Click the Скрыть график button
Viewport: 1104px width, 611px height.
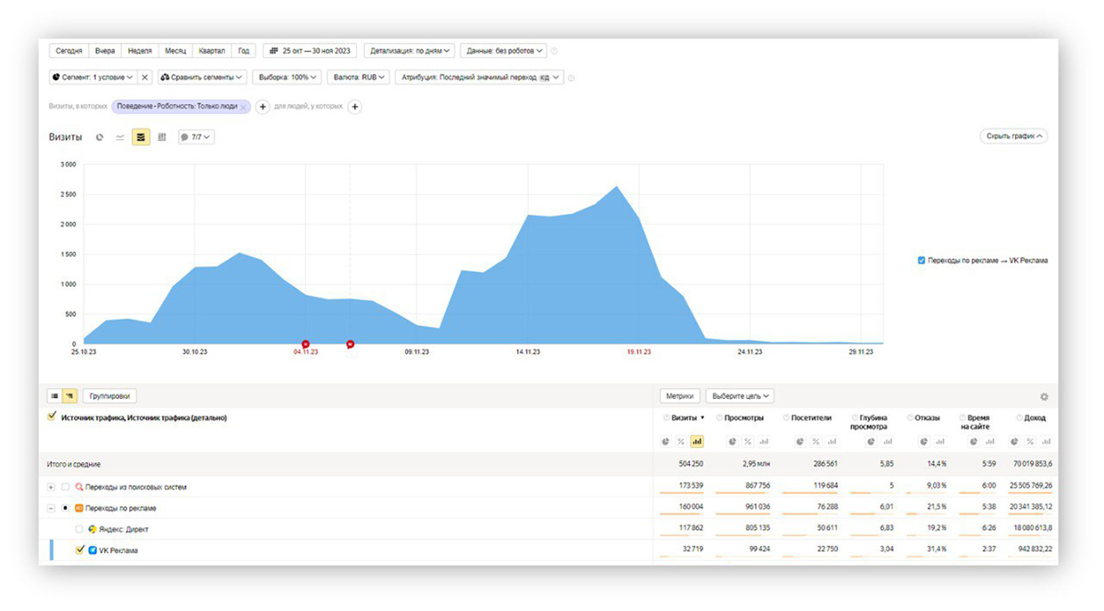click(1013, 136)
